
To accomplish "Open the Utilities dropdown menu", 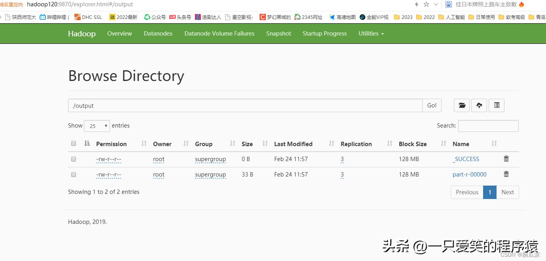I will (370, 34).
